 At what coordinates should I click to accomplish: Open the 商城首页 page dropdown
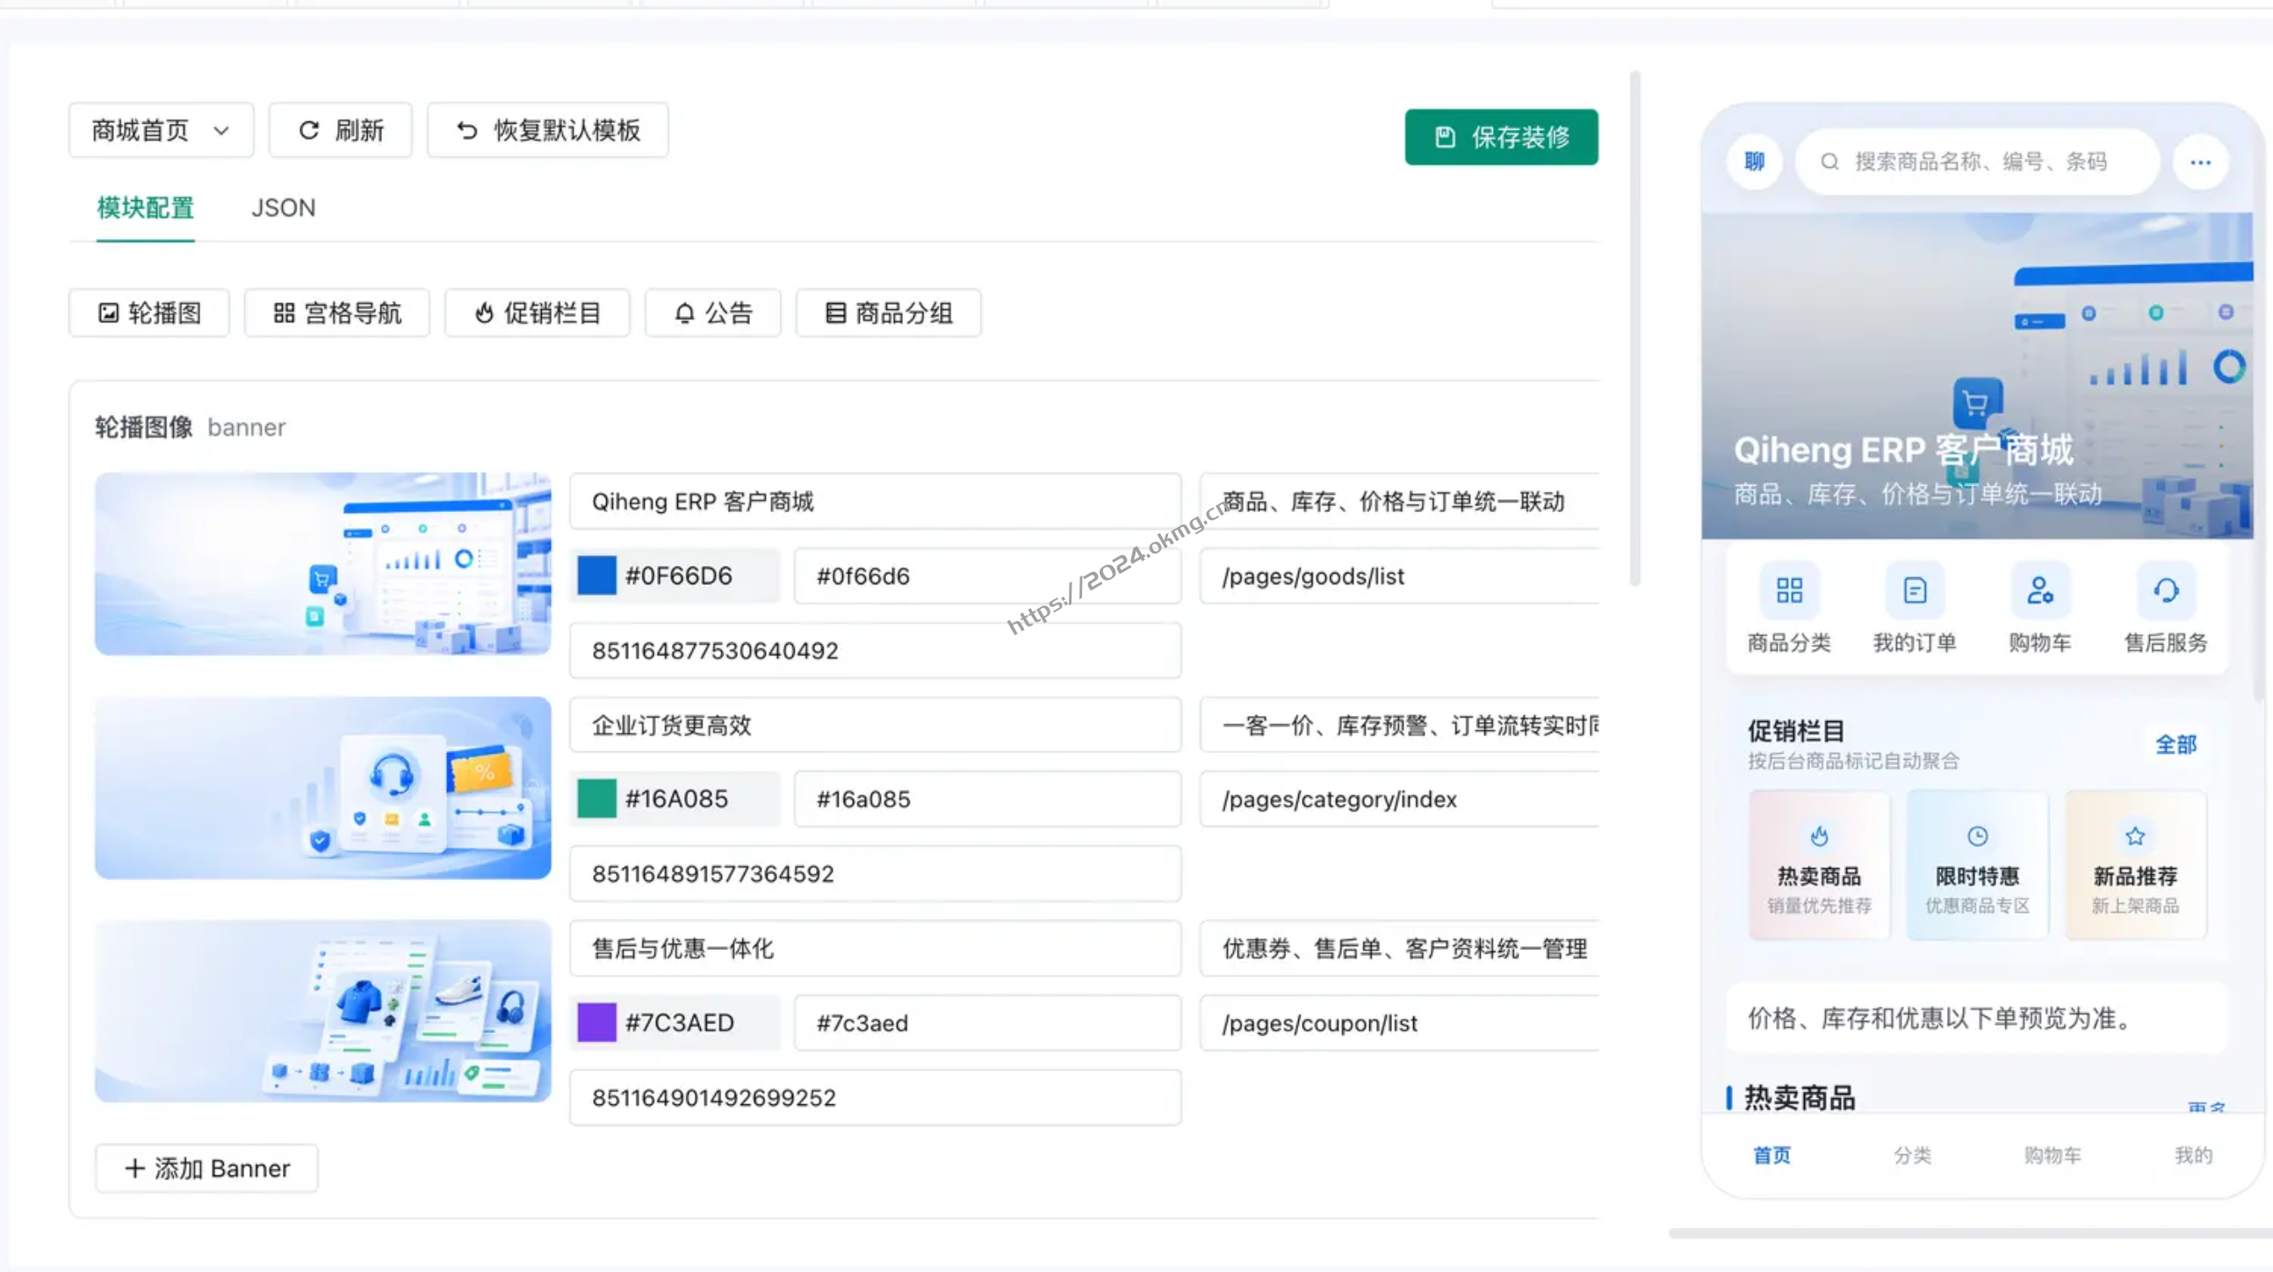click(162, 131)
